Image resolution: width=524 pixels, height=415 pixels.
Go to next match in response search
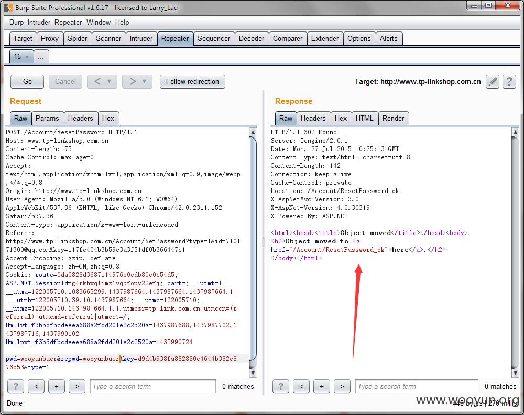tap(342, 387)
